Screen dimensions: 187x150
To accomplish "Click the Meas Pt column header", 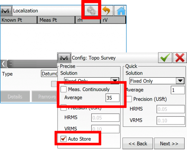I will click(x=56, y=20).
